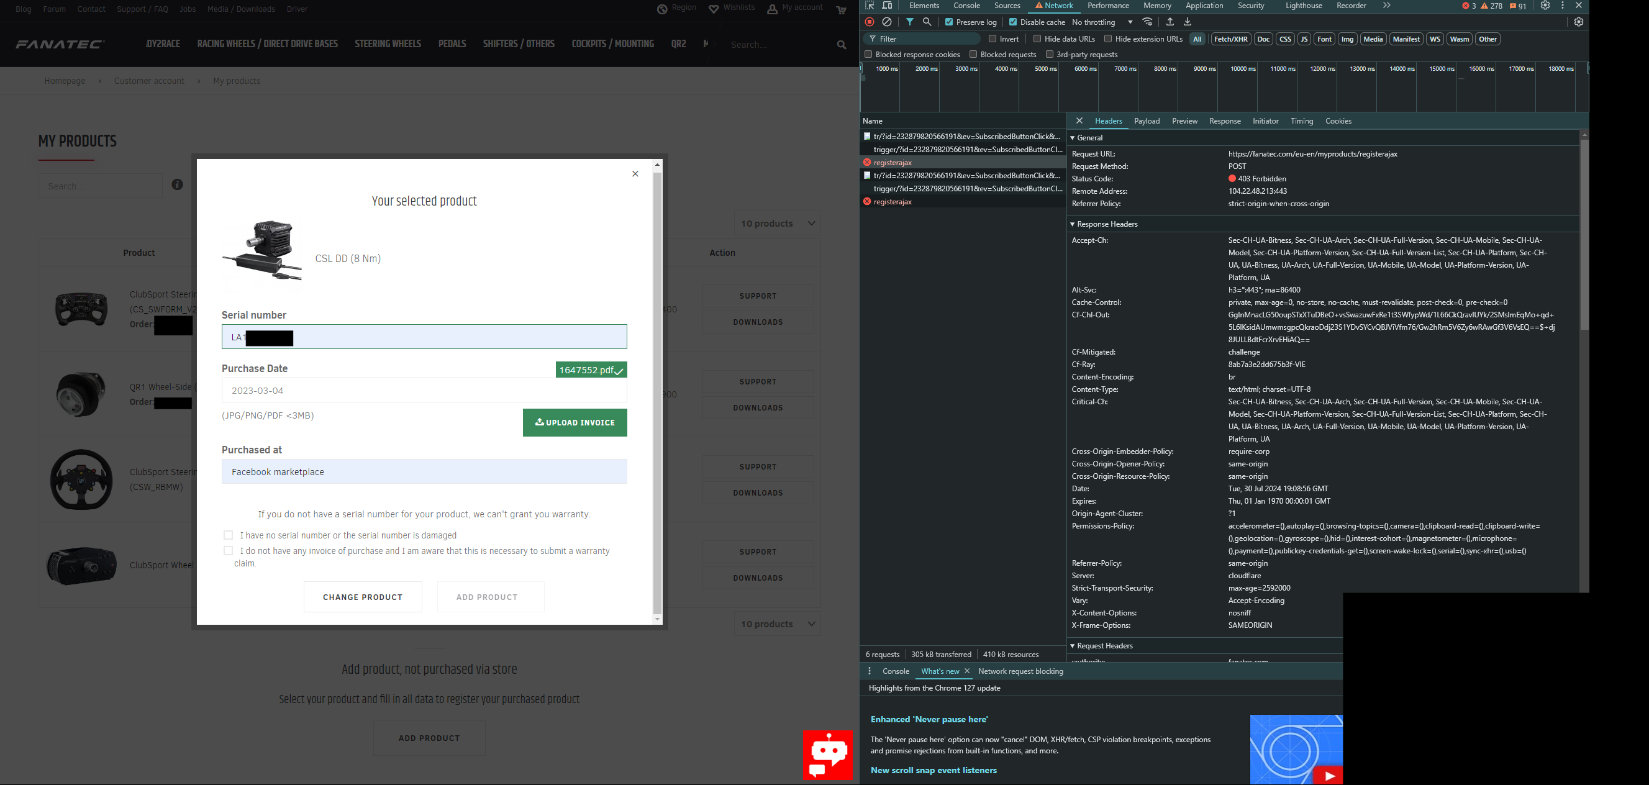1649x785 pixels.
Task: Click the 10000 ms timeline marker
Action: (1243, 68)
